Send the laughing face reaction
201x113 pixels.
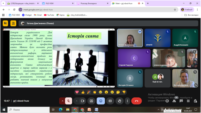click(x=100, y=92)
